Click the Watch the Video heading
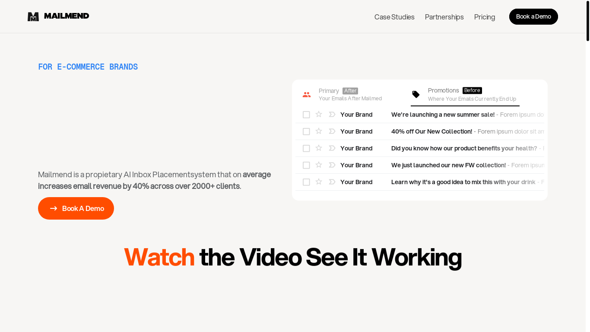The height and width of the screenshot is (332, 590). (293, 257)
